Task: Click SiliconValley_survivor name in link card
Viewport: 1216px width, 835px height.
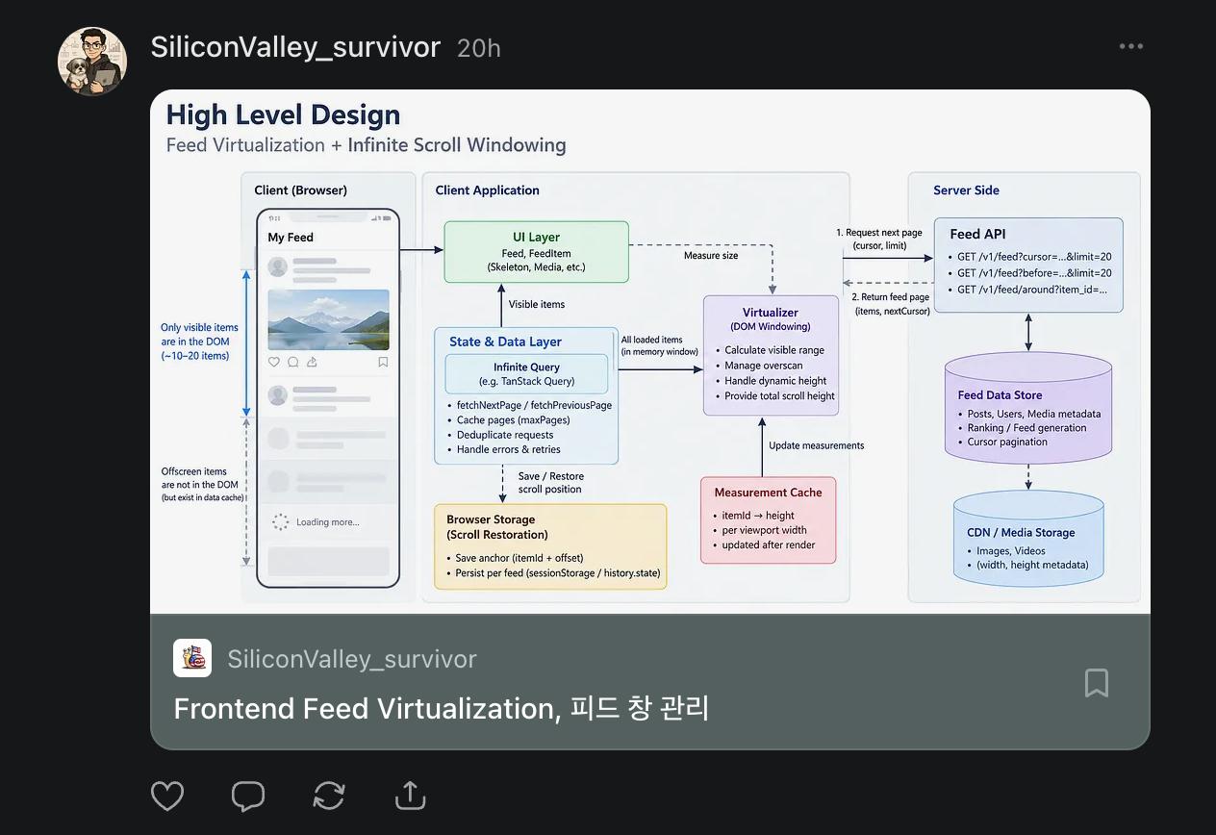Action: click(352, 659)
